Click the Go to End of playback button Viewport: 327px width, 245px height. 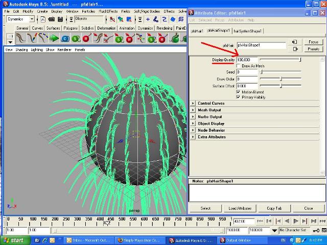[322, 221]
